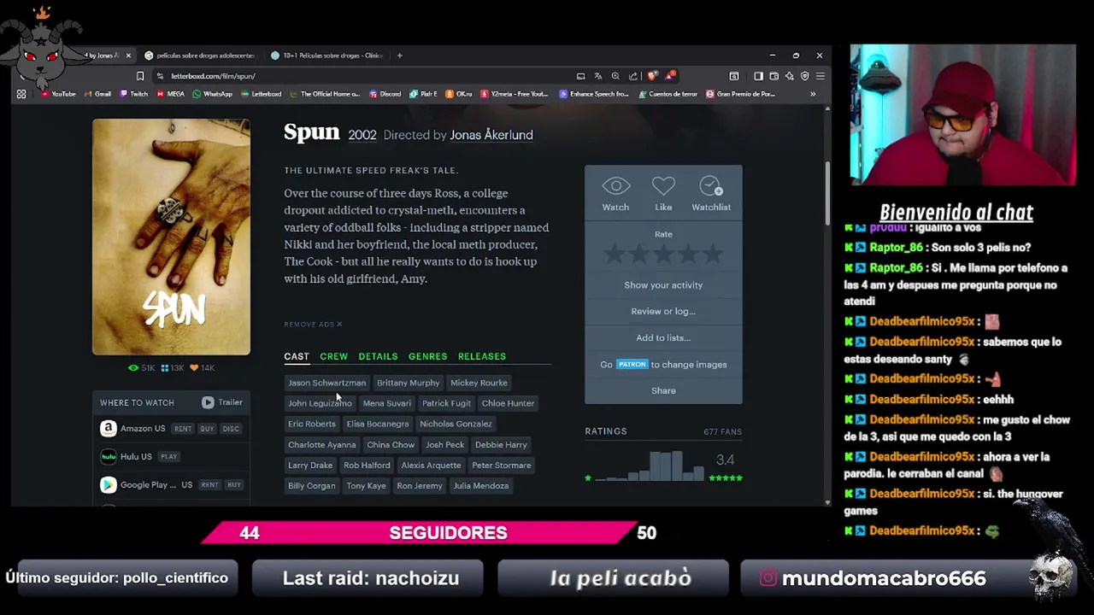Open the Twitch bookmark
This screenshot has height=615, width=1094.
pos(132,94)
